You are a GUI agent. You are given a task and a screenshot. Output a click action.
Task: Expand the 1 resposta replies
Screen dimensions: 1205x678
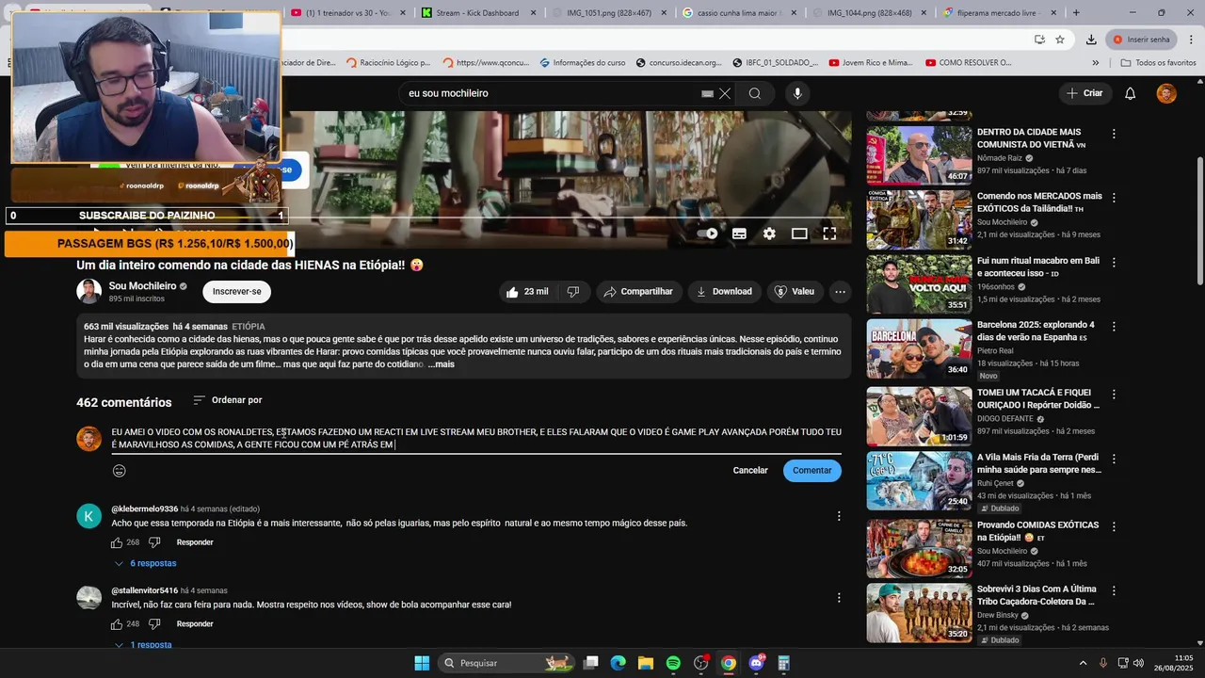(x=143, y=645)
